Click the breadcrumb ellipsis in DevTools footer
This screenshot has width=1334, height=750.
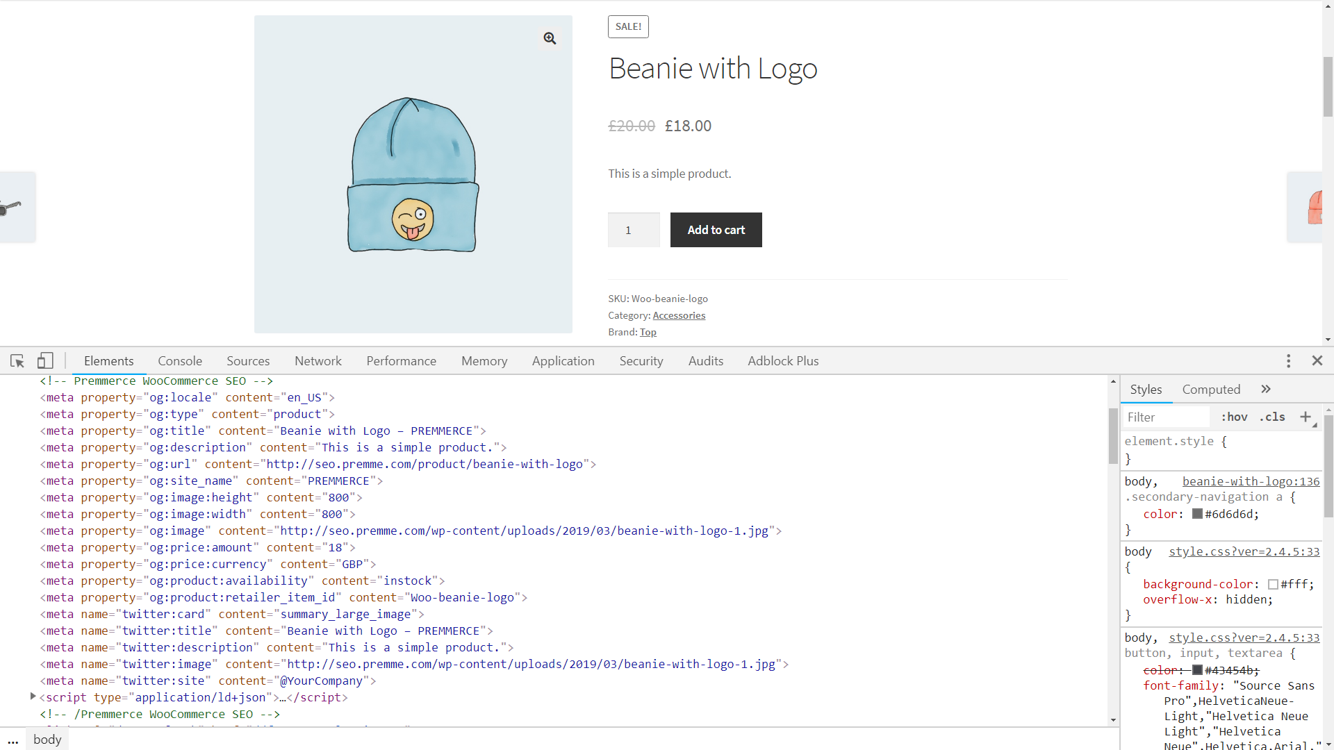tap(13, 740)
